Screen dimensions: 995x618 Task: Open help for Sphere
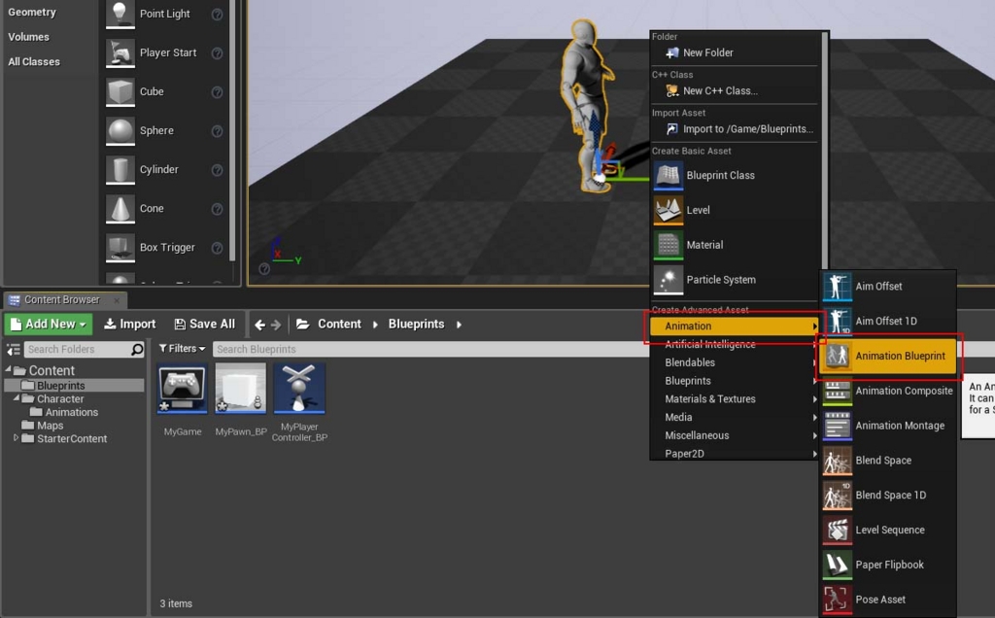pos(217,131)
